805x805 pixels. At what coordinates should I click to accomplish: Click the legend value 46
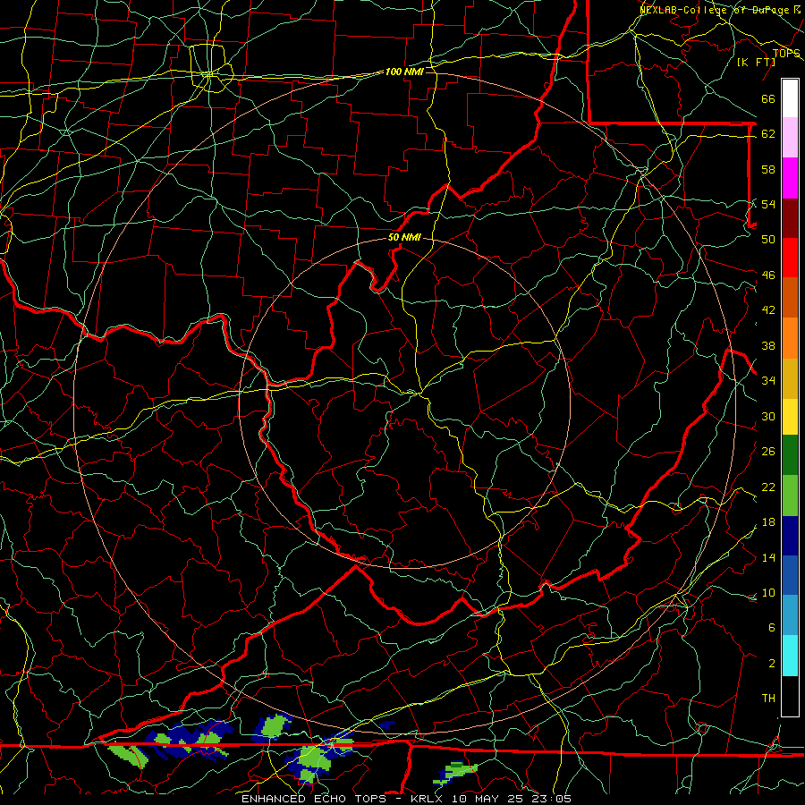(768, 275)
